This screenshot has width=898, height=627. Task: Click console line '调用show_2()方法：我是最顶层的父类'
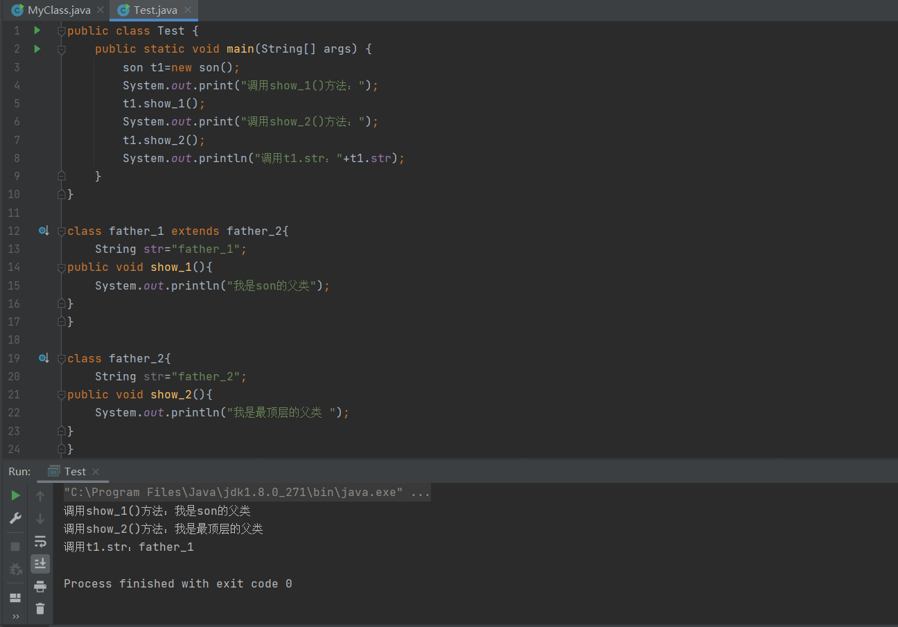[164, 529]
